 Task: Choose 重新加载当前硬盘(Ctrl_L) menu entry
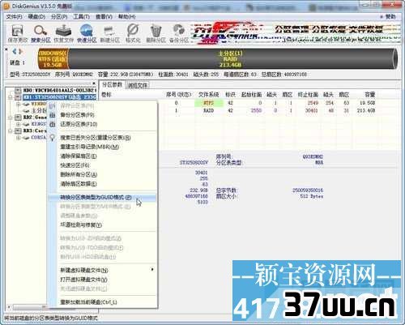103,302
